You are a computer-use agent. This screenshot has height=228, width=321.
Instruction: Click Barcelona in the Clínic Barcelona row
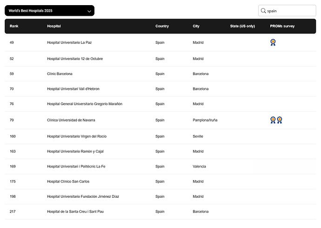201,74
